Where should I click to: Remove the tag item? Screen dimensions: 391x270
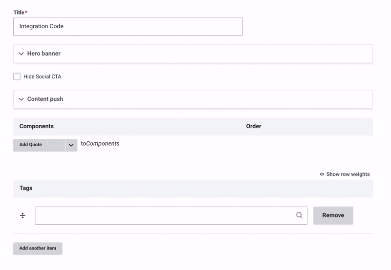point(333,215)
